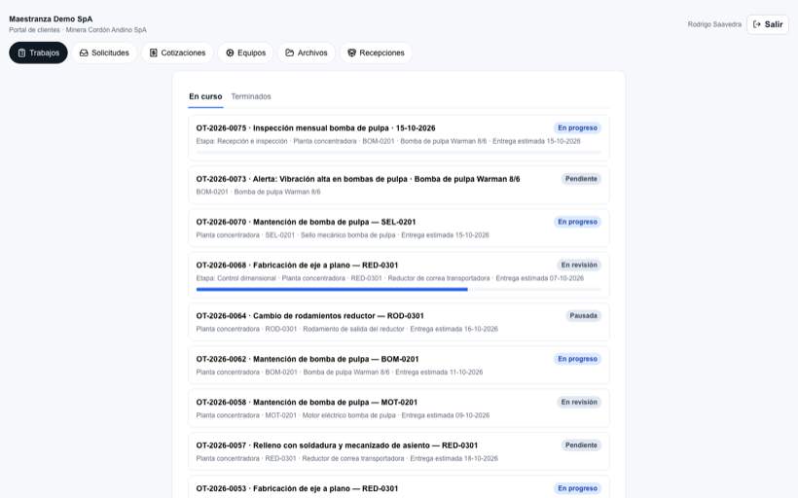Click the gear icon in Equipos tab
Screen dimensions: 798x498
click(230, 53)
